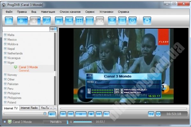Select the four-window mosaic layout icon
Screen dimensions: 191x127
click(79, 21)
